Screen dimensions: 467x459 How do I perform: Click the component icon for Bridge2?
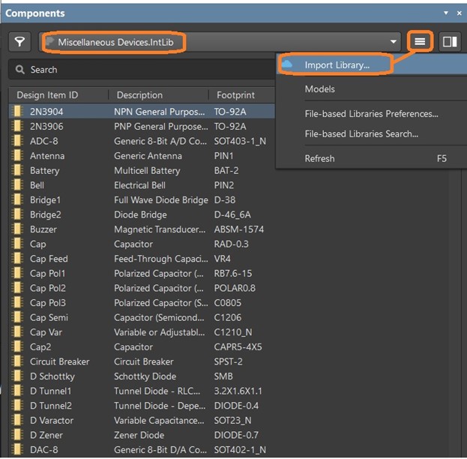point(17,214)
